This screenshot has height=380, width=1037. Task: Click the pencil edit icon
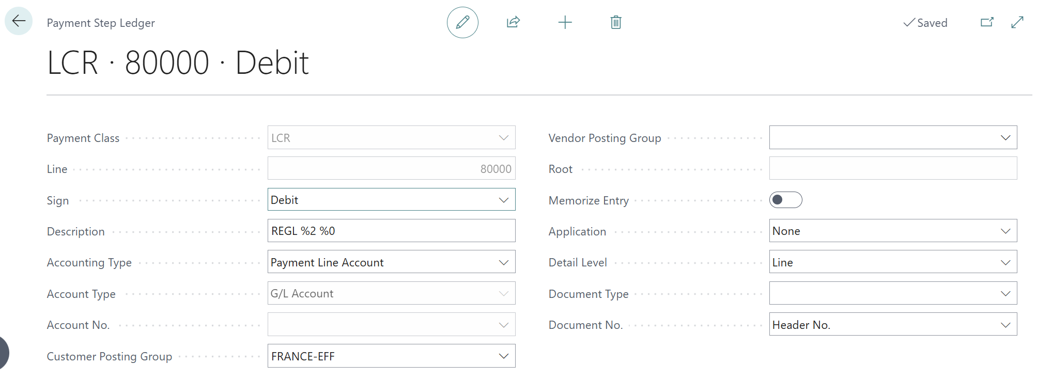[x=462, y=22]
